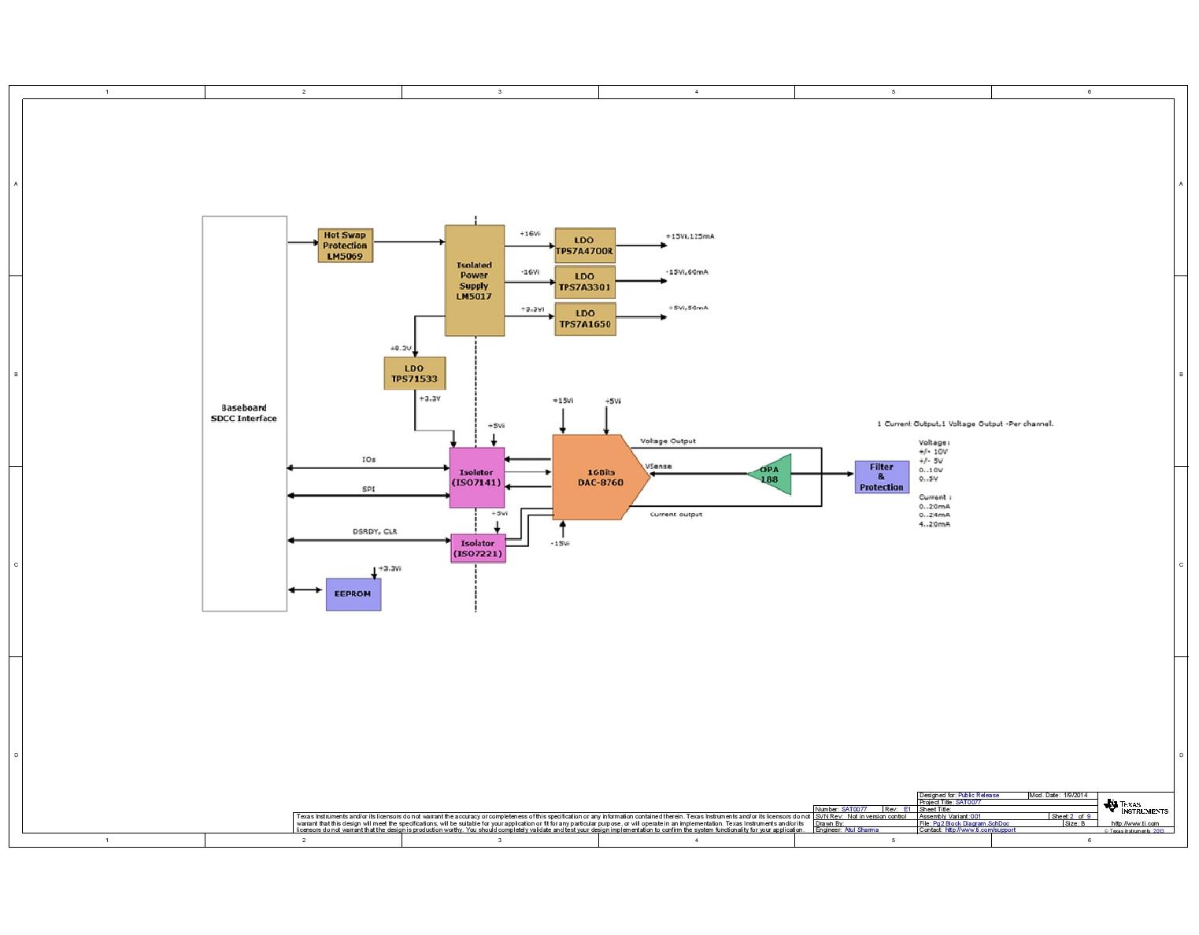Select the 16-bit DAC-8760 block
1199x935 pixels.
[600, 477]
